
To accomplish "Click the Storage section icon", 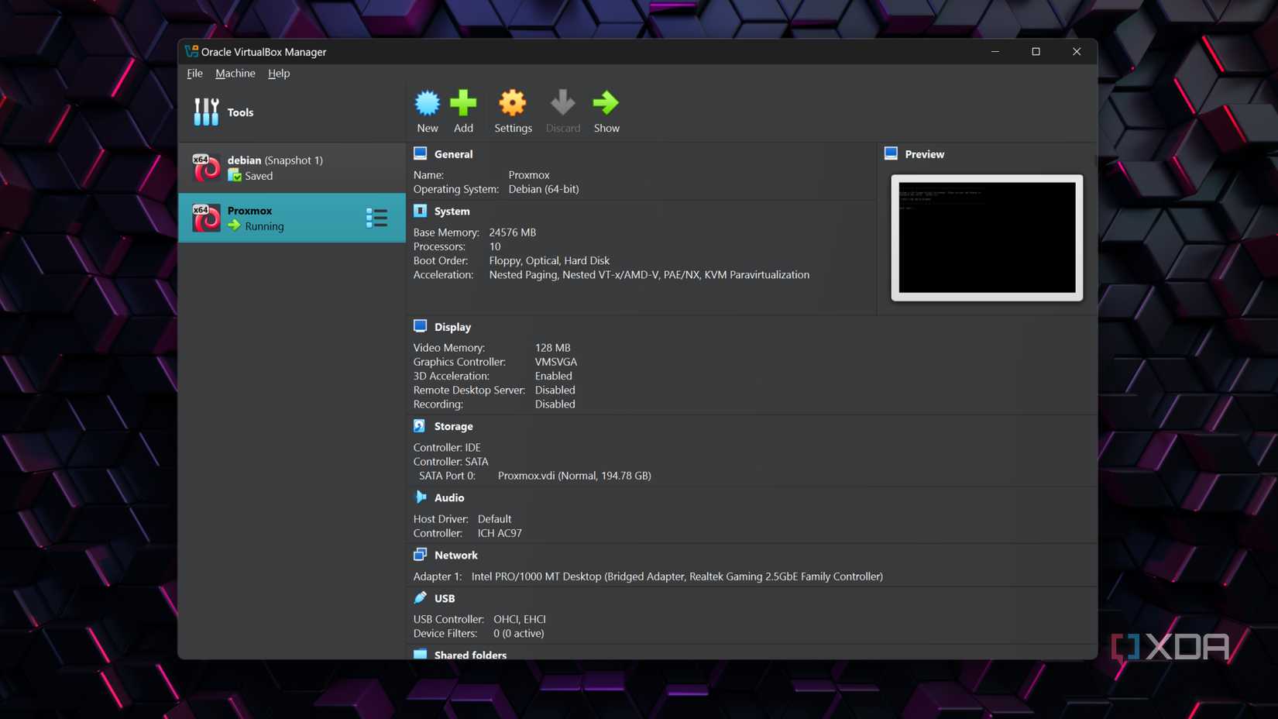I will 419,425.
